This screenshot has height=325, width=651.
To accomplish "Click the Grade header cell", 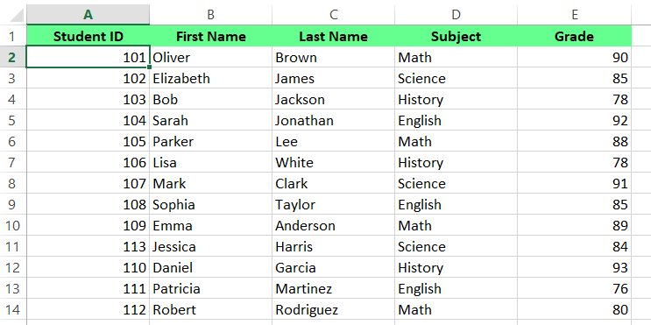I will [x=574, y=36].
